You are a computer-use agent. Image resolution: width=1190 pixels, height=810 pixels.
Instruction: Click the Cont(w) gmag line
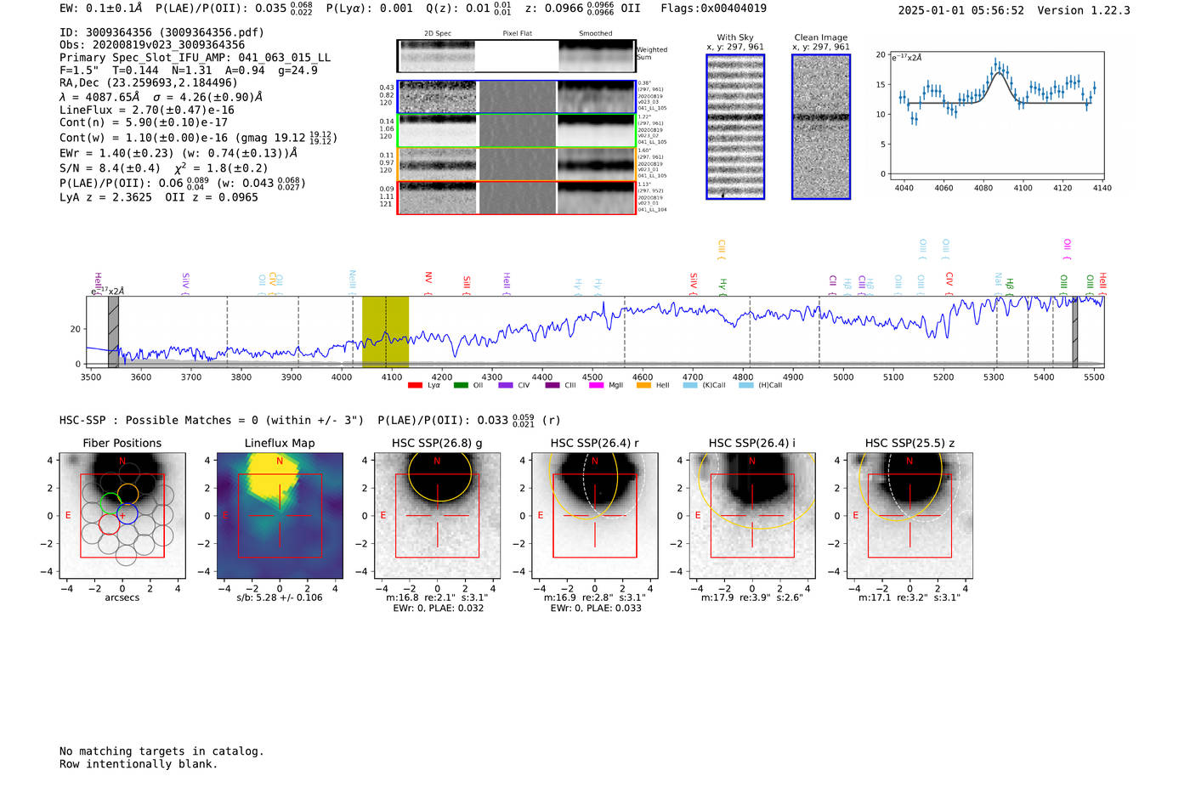tap(198, 137)
